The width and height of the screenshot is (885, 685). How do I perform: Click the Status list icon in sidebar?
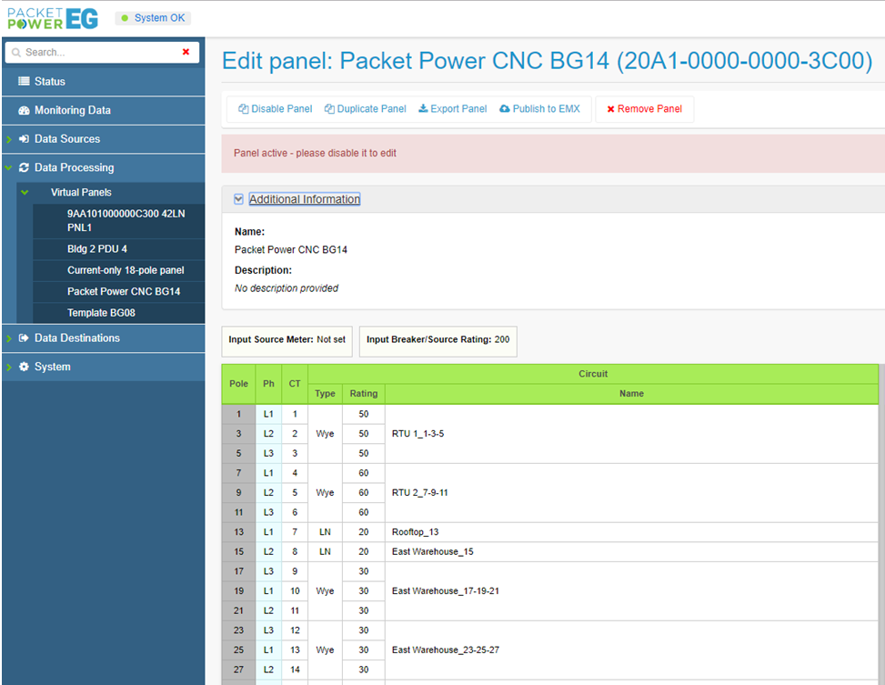pos(24,82)
